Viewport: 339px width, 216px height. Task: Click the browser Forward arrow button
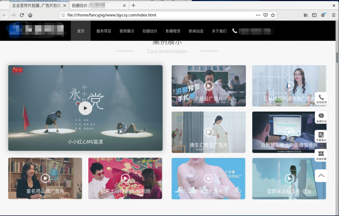click(13, 15)
